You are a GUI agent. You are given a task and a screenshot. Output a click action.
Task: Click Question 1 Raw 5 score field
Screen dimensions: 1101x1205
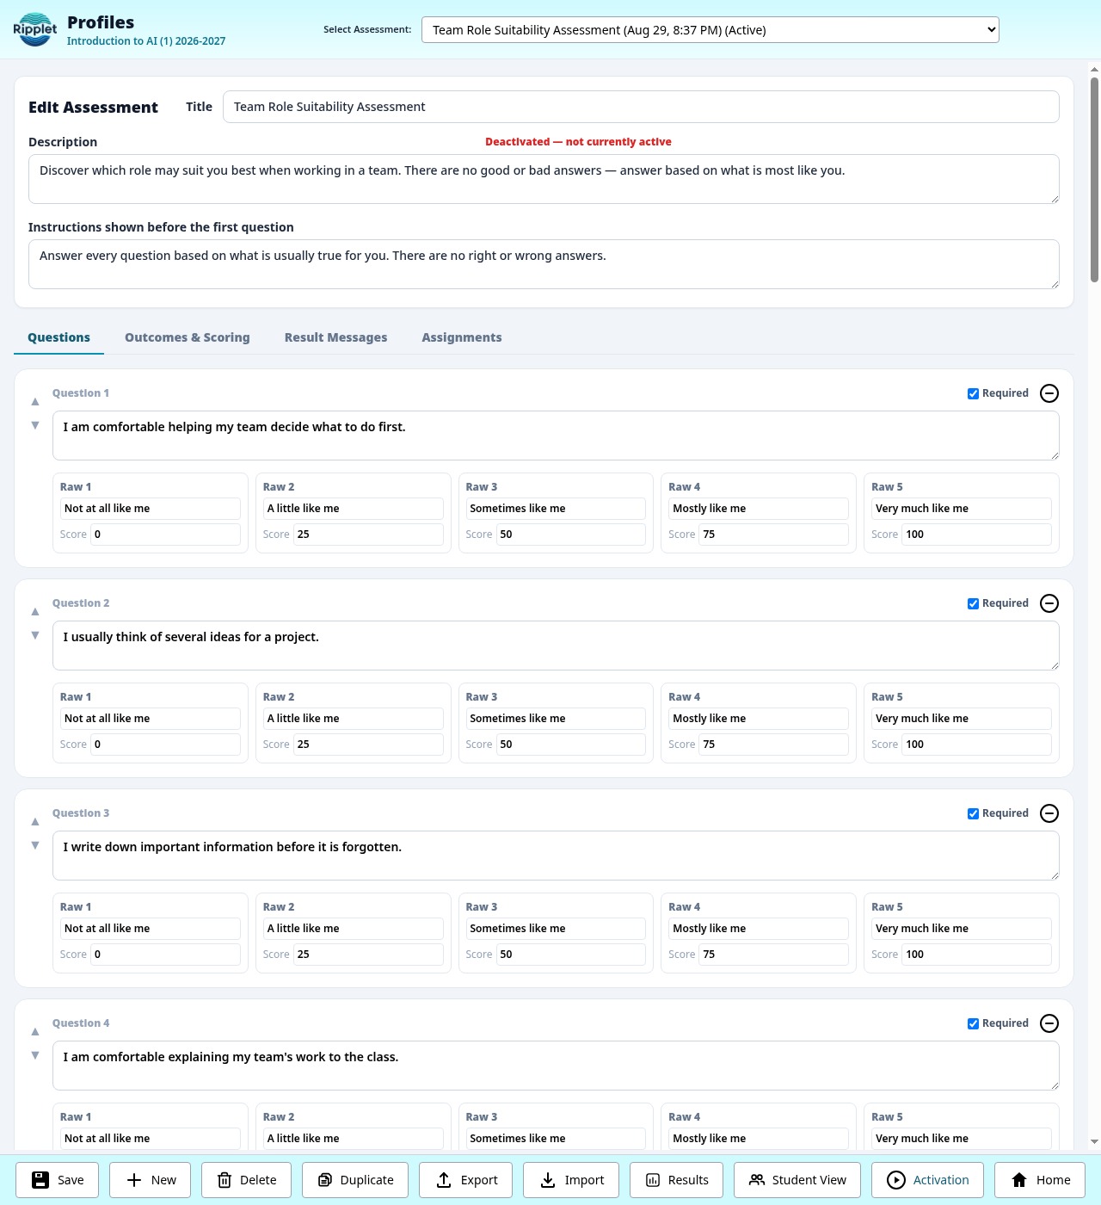976,535
